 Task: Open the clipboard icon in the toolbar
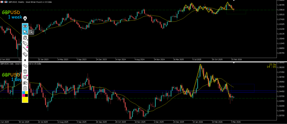click(x=25, y=88)
